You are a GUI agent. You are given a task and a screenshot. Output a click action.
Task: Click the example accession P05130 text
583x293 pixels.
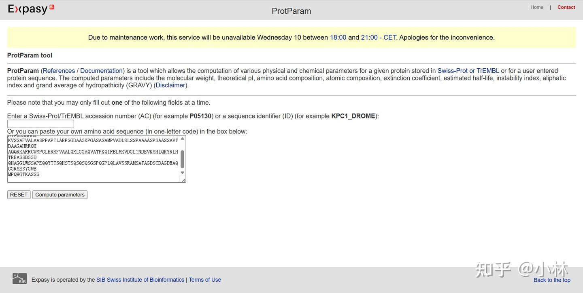click(200, 116)
